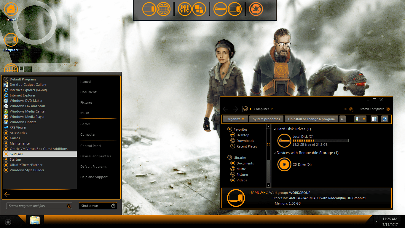The image size is (405, 228).
Task: Open the mixer sliders icon in top dock
Action: pyautogui.click(x=185, y=9)
